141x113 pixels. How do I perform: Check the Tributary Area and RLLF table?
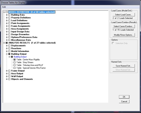point(15,65)
